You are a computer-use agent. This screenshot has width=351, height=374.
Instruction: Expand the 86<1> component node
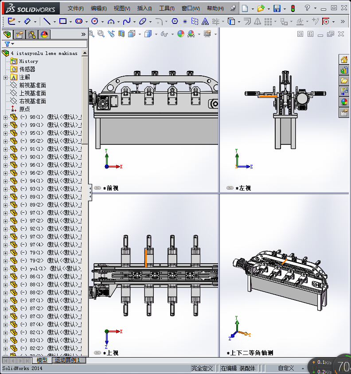click(x=5, y=277)
